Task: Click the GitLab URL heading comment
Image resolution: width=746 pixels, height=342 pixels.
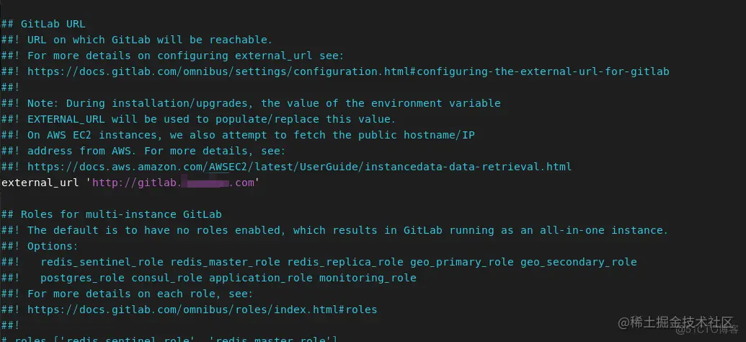Action: (43, 24)
